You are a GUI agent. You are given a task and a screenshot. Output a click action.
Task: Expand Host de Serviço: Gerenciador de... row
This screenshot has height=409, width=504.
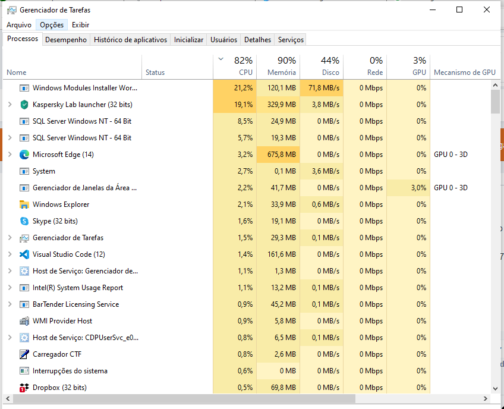(x=10, y=272)
